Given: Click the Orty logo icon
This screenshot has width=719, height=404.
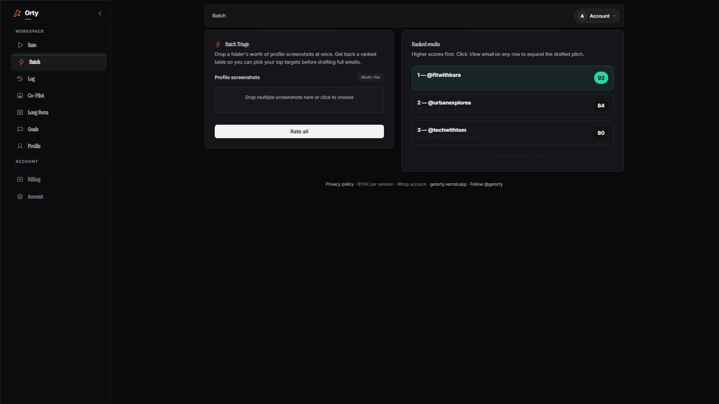Looking at the screenshot, I should (x=17, y=13).
